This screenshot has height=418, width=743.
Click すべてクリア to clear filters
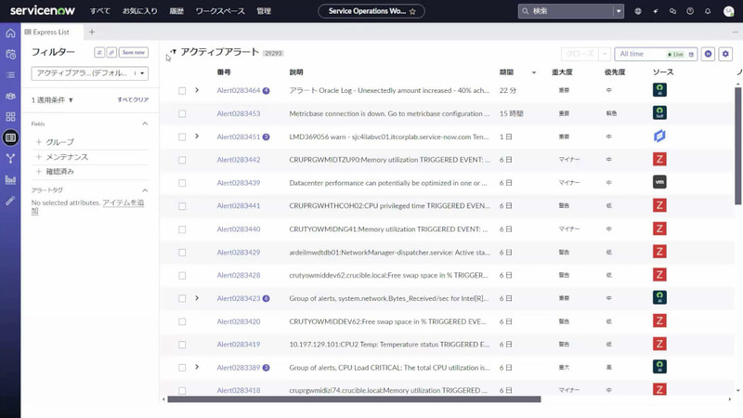[133, 99]
